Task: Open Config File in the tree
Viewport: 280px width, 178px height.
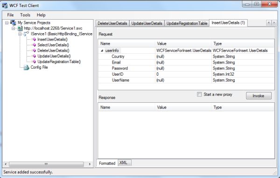Action: (x=39, y=67)
